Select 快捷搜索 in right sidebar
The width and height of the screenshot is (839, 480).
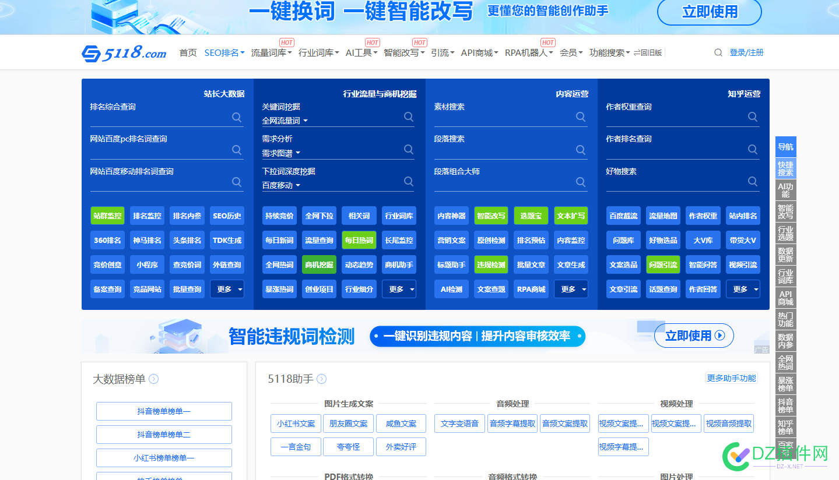click(x=785, y=168)
